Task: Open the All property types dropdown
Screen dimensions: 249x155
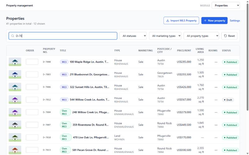Action: (201, 36)
